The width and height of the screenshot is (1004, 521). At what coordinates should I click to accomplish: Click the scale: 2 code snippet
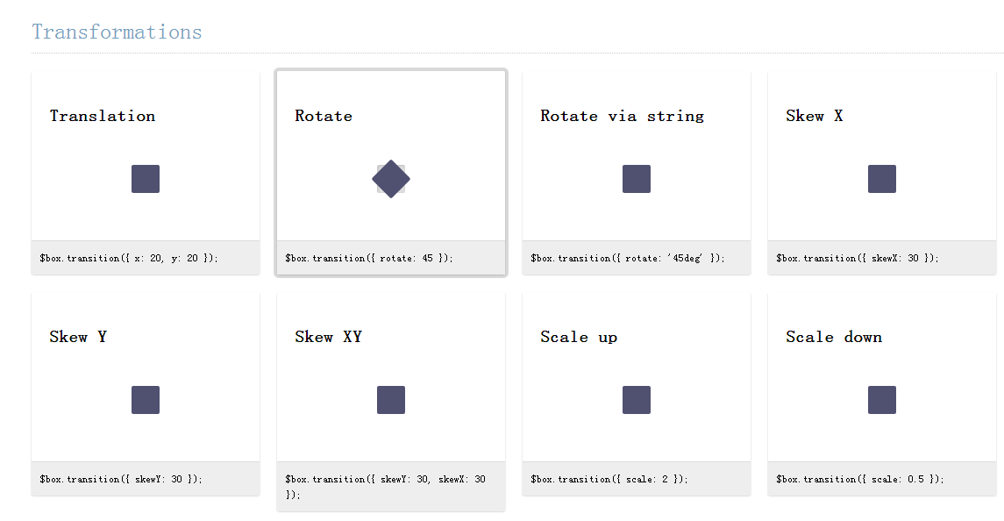click(609, 480)
